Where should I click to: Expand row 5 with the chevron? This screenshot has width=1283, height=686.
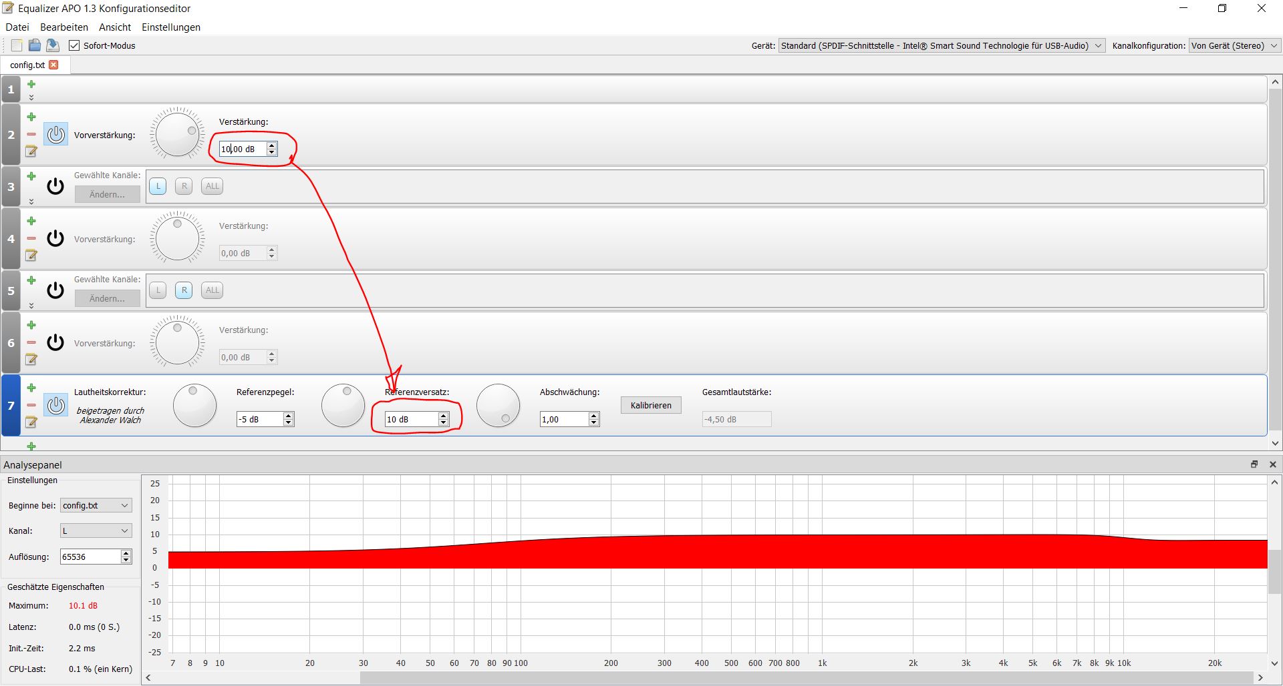pyautogui.click(x=31, y=306)
